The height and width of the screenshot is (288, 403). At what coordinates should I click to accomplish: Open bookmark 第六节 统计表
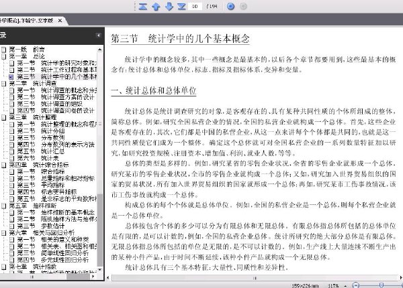click(38, 158)
